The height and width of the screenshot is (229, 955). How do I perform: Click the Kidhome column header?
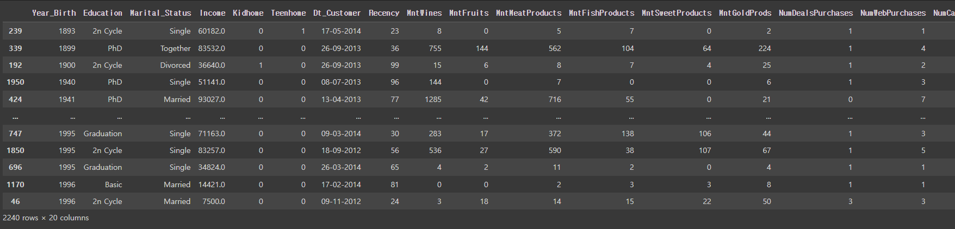point(248,13)
